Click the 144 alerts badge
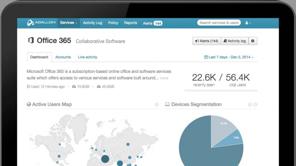The width and height of the screenshot is (296, 166). (x=158, y=23)
